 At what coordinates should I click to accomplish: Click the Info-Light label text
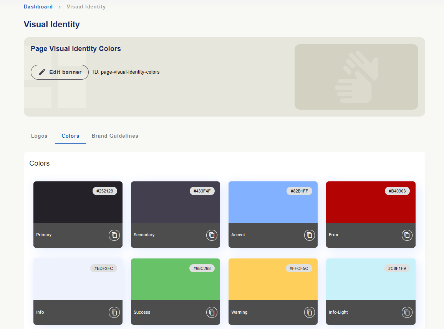click(x=338, y=312)
